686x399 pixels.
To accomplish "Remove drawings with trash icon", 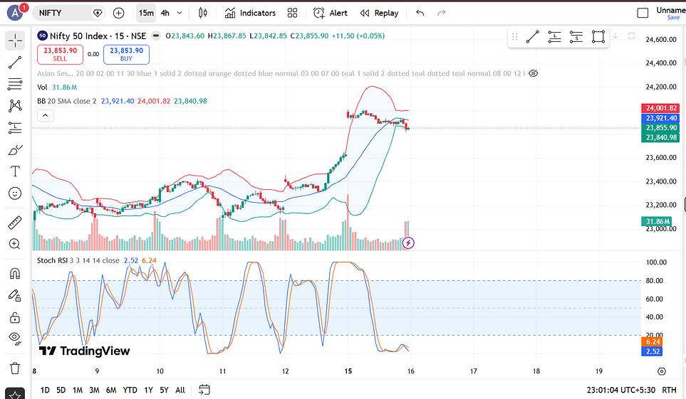I will pos(15,368).
